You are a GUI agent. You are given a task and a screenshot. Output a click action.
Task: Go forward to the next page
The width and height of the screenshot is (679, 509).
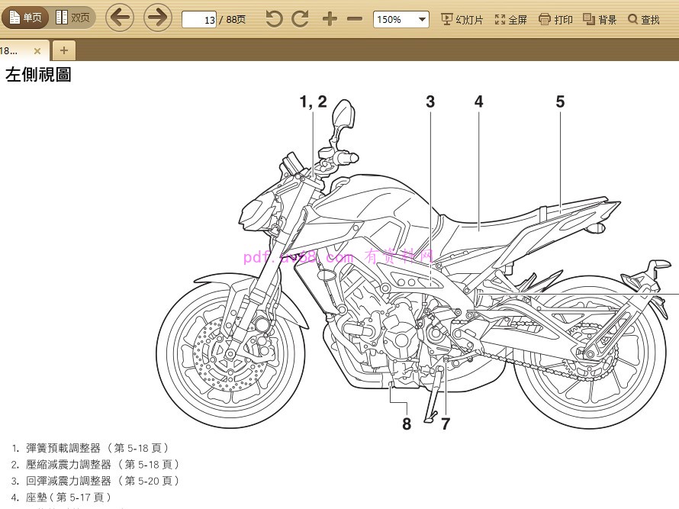156,17
